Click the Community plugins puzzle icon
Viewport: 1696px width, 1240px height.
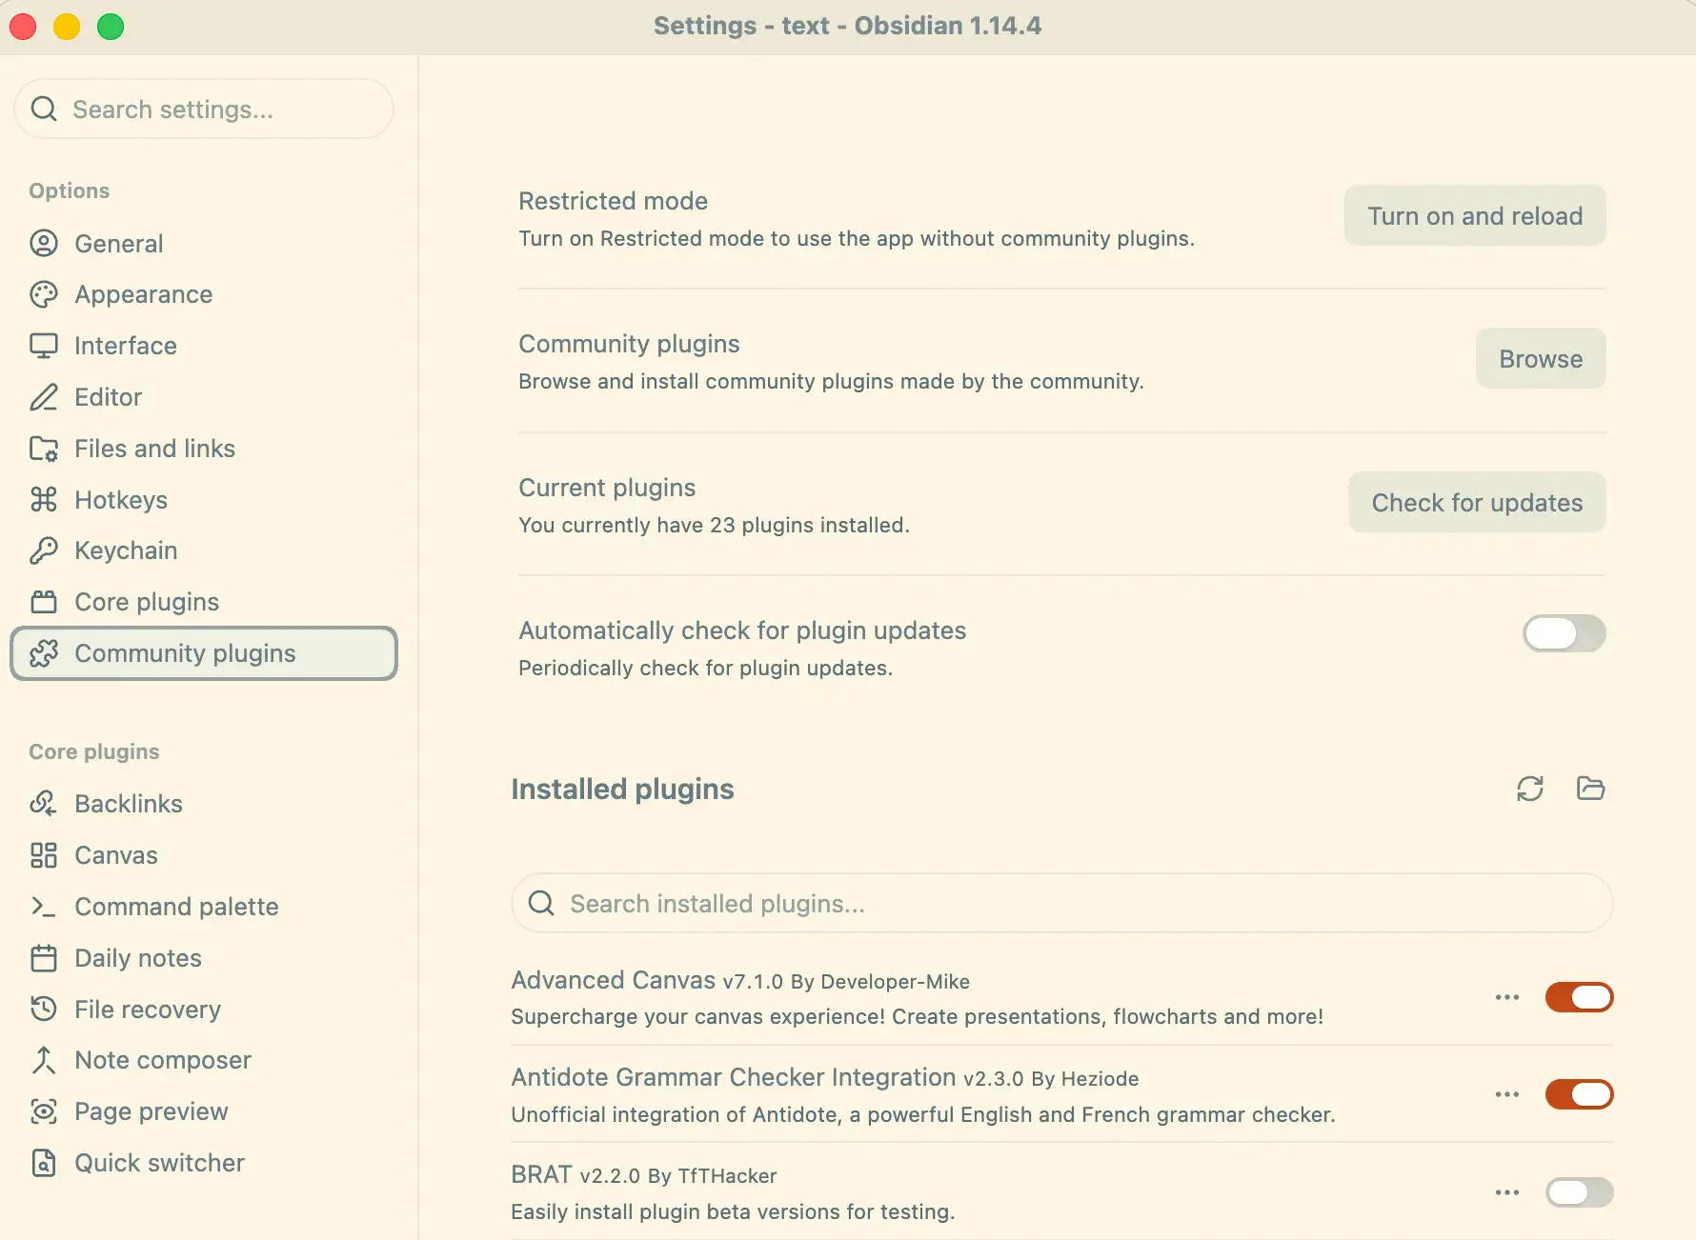44,653
